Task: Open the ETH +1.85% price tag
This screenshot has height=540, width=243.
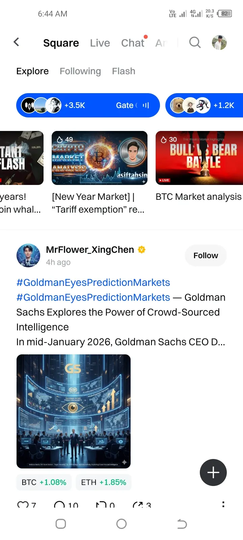Action: 104,482
